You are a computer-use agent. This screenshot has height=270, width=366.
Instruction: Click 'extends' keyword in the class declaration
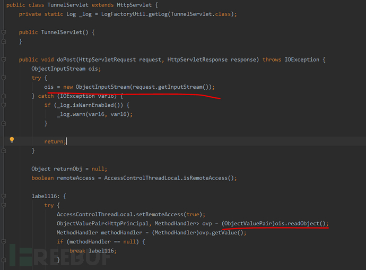click(103, 5)
